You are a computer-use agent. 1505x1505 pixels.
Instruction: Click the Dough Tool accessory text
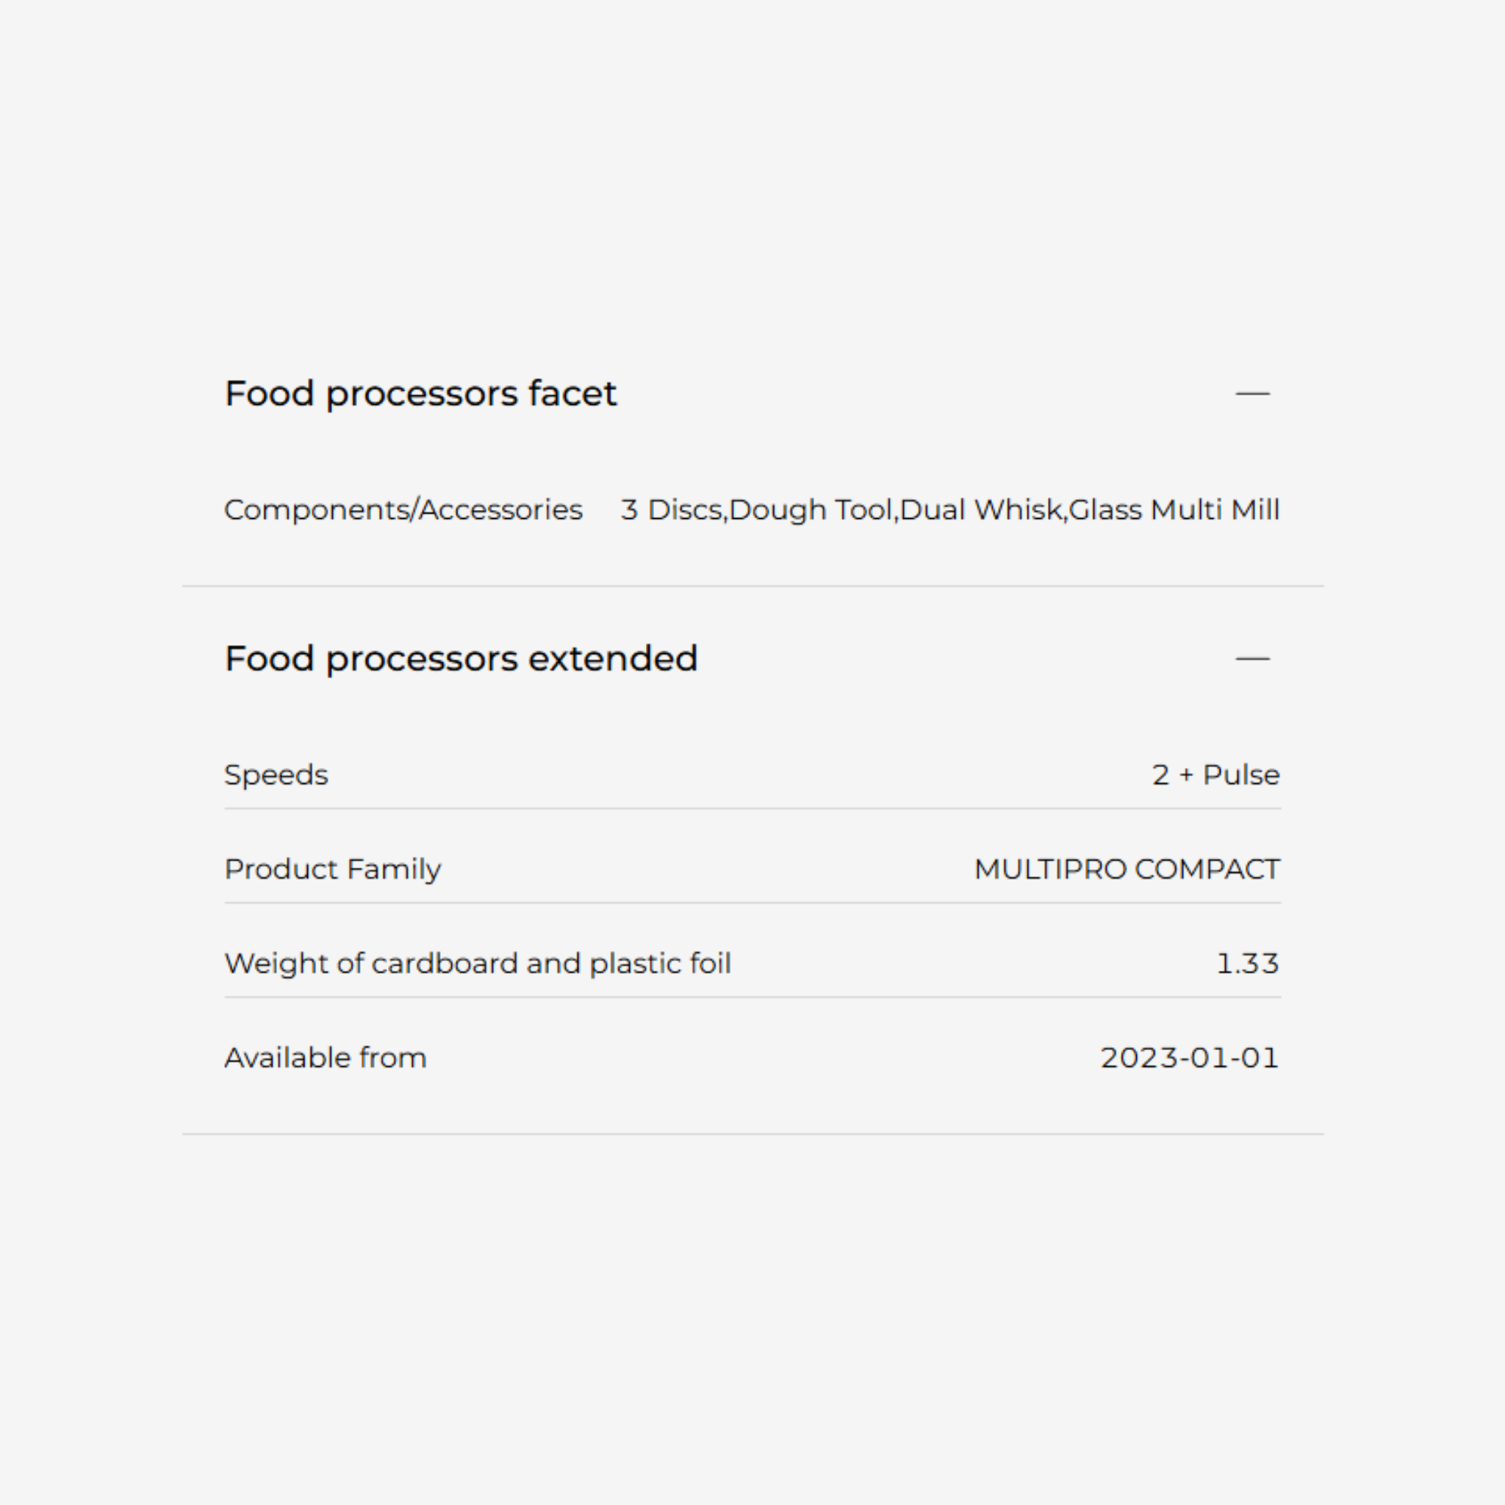point(811,509)
